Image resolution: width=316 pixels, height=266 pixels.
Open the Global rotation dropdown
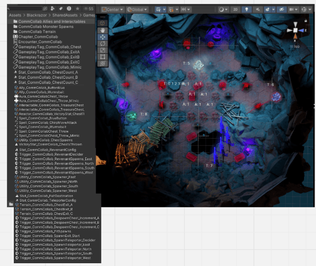(x=137, y=10)
